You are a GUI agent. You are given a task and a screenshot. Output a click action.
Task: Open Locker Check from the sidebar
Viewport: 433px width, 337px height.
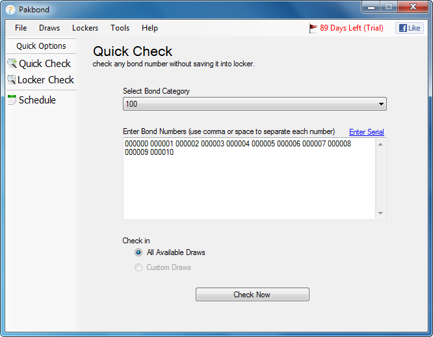tap(46, 80)
